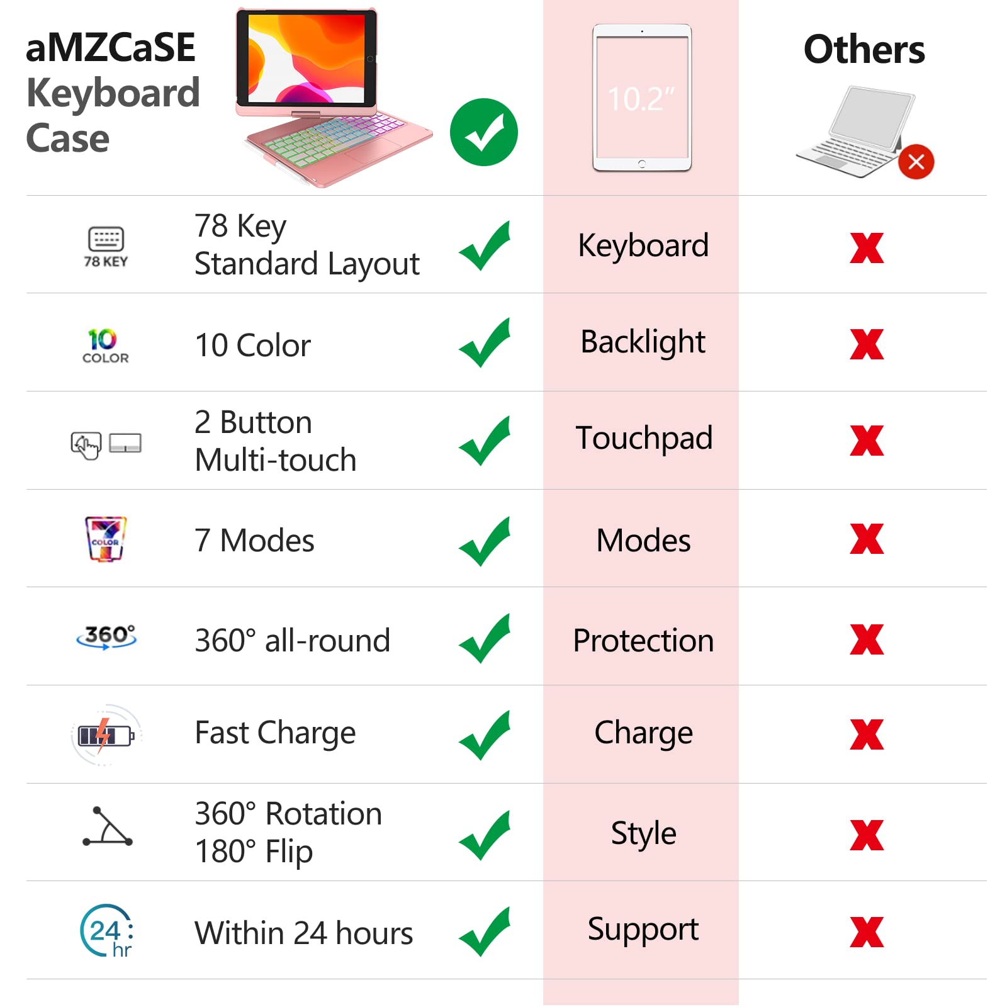The width and height of the screenshot is (1007, 1007).
Task: Click the touchpad multi-touch icon
Action: tap(106, 444)
